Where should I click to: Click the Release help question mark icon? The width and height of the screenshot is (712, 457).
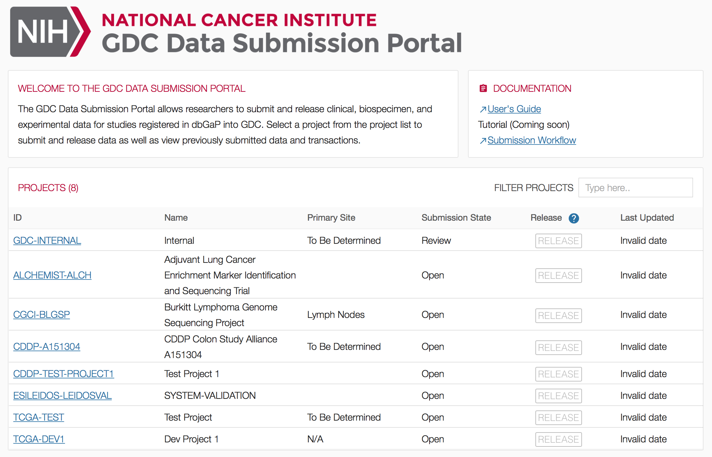click(573, 218)
